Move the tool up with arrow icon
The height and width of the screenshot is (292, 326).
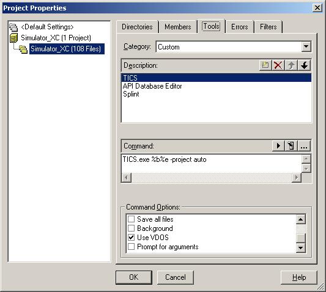[291, 65]
